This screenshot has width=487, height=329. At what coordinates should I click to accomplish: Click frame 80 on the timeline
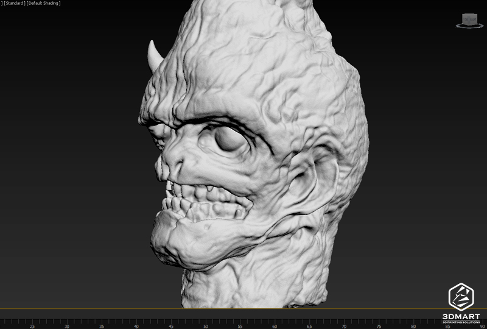point(413,322)
